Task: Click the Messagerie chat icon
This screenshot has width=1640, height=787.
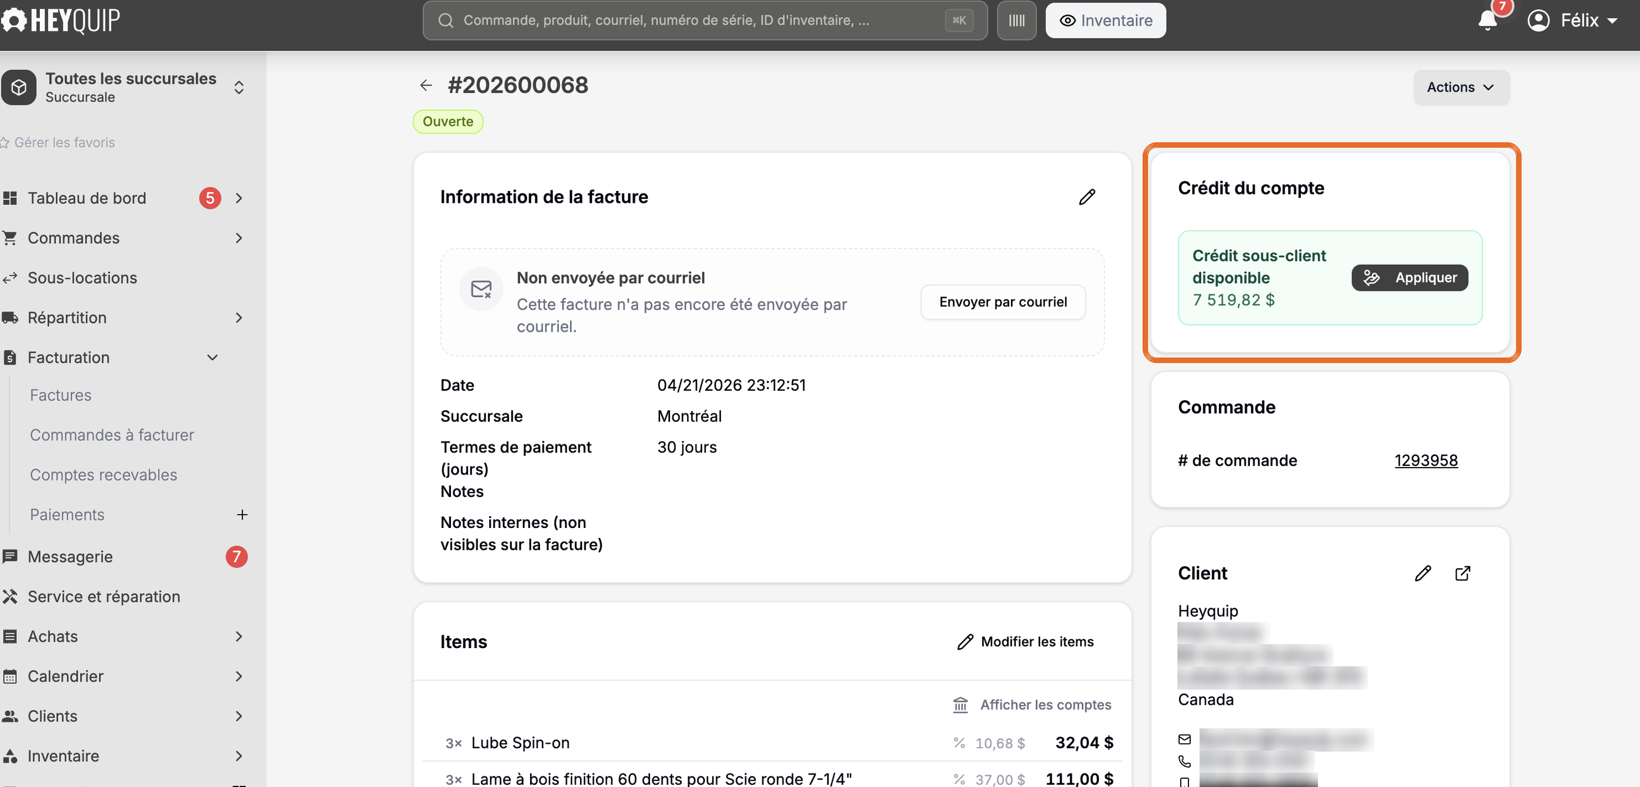Action: [9, 557]
